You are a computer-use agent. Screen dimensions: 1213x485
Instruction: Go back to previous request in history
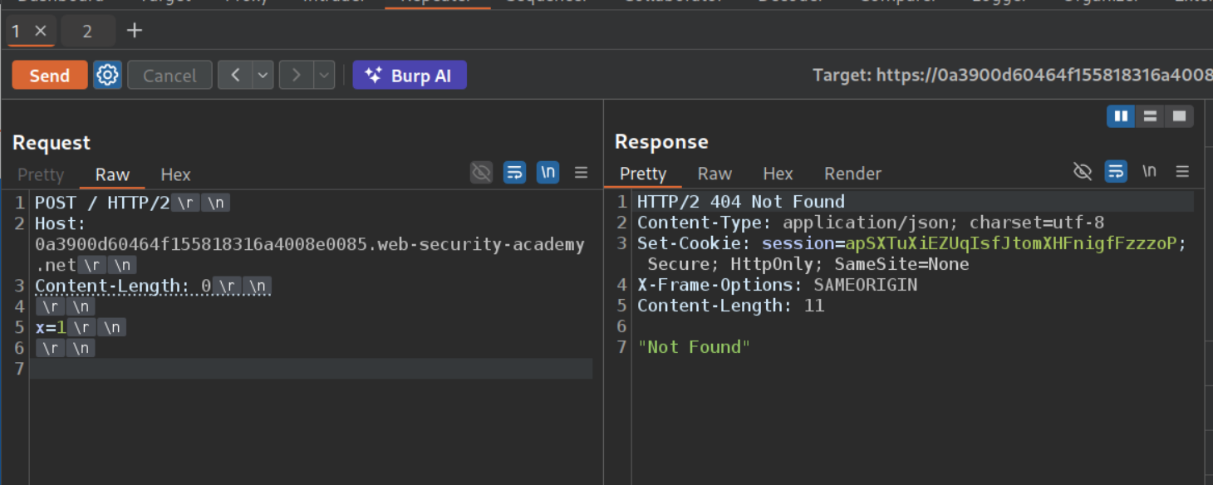(x=235, y=75)
